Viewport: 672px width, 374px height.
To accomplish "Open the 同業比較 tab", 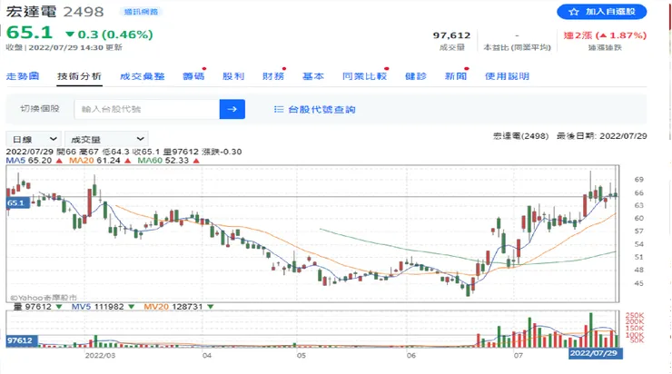I will point(365,76).
